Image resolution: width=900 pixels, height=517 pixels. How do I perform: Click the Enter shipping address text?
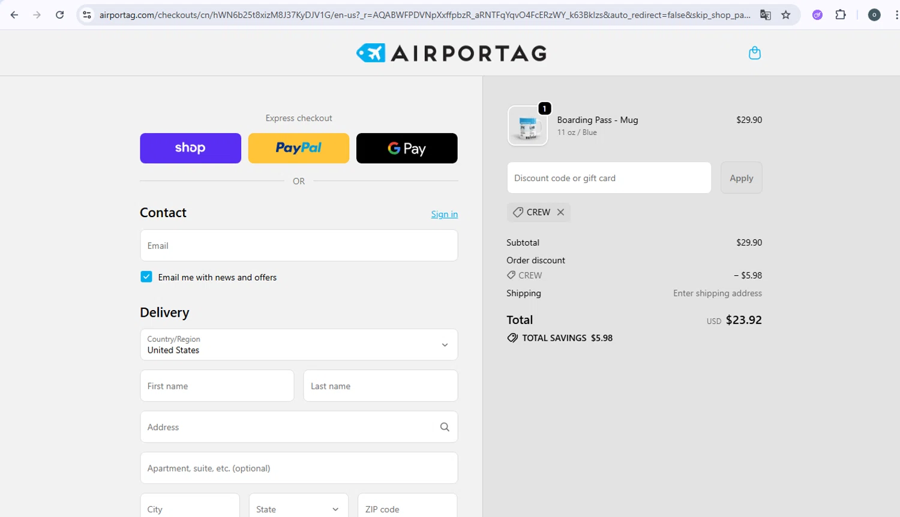[718, 293]
